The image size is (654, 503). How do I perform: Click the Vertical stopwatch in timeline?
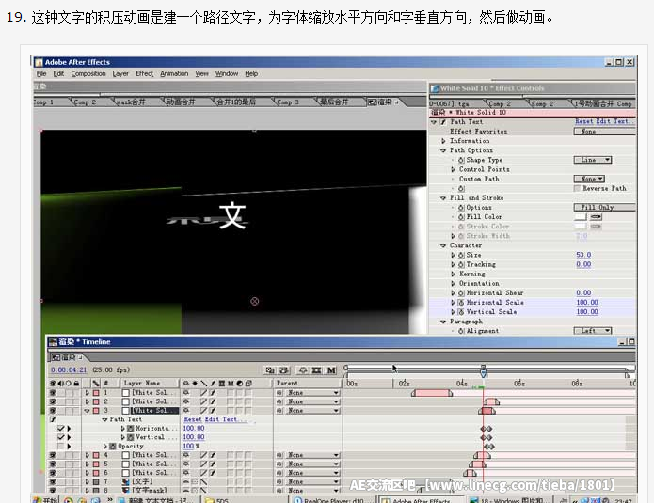click(131, 437)
